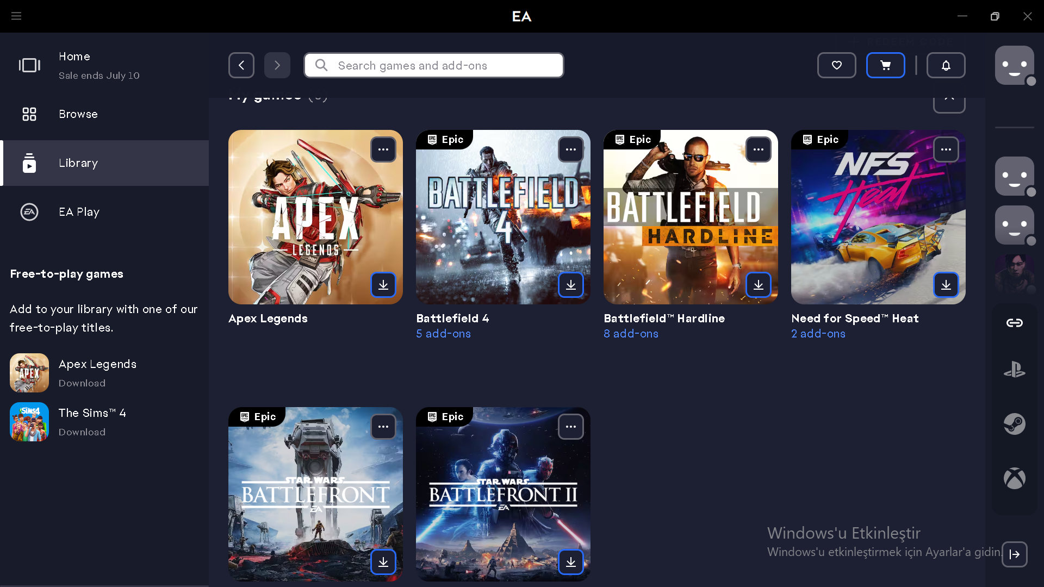Open more options for Need for Speed Heat
This screenshot has width=1044, height=587.
tap(946, 149)
